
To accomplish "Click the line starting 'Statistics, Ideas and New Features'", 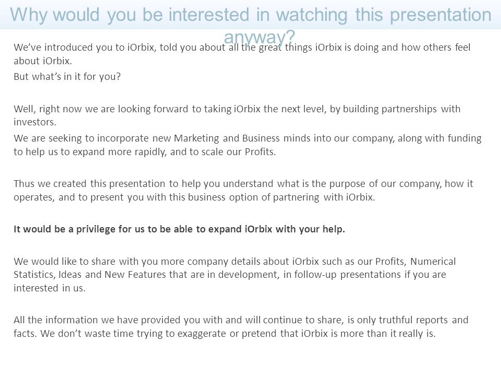I will [x=230, y=275].
